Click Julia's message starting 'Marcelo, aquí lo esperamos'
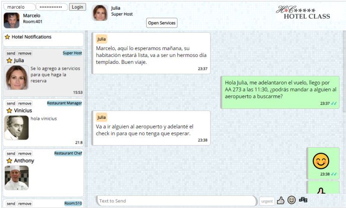This screenshot has height=208, width=346. click(x=151, y=53)
